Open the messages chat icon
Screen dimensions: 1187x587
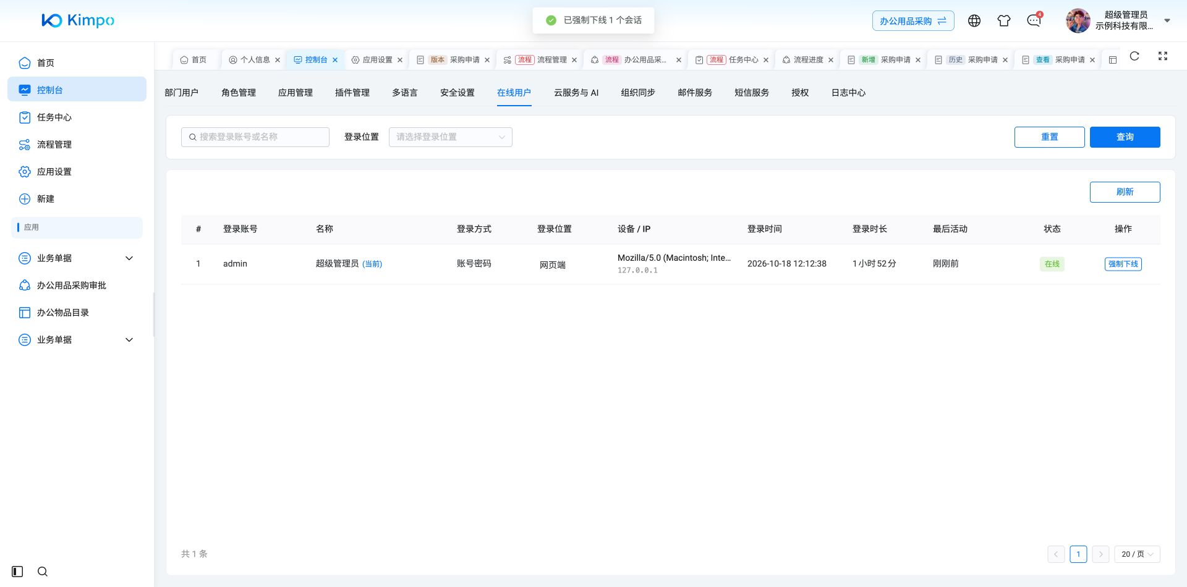coord(1034,20)
